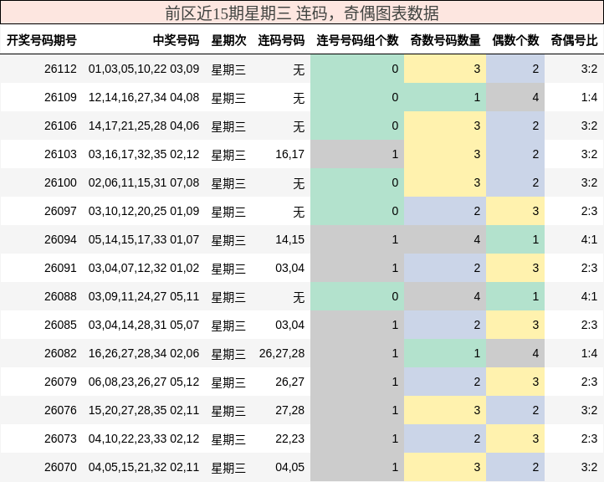Select the 连码号码 column header

tap(281, 40)
